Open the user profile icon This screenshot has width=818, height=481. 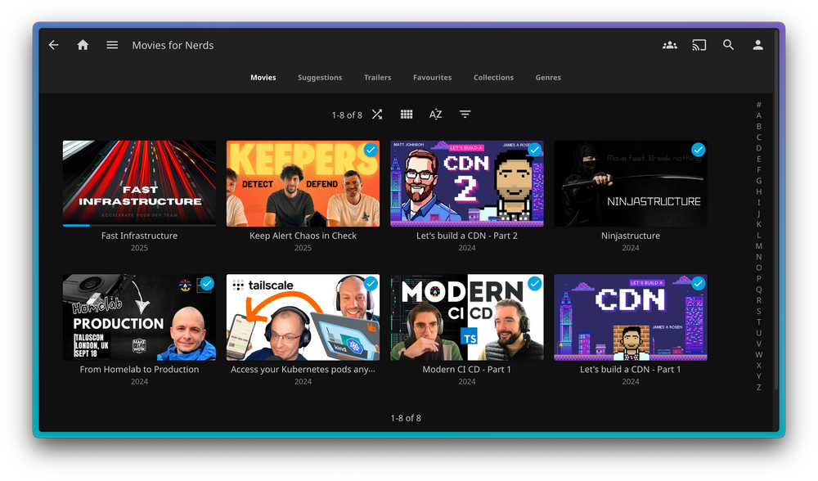[x=757, y=45]
